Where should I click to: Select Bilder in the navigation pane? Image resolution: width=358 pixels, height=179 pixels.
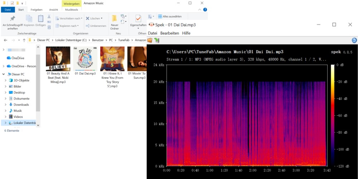pos(15,87)
